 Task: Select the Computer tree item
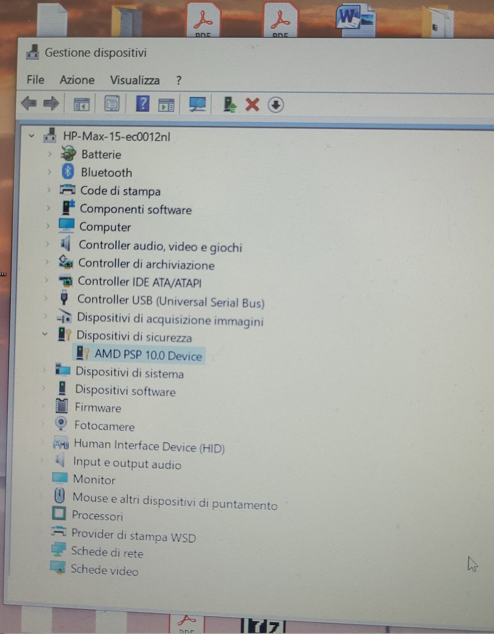tap(105, 227)
